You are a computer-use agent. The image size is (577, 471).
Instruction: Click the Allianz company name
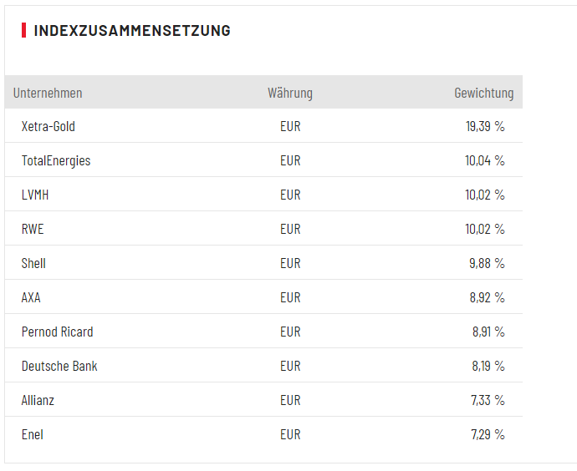coord(39,401)
